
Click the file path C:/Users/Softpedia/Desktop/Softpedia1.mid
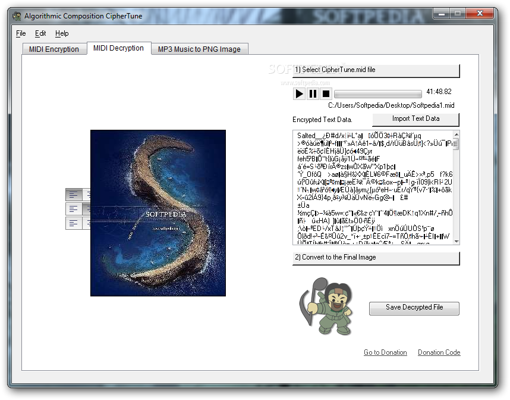click(x=391, y=105)
